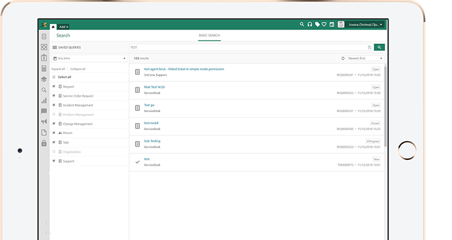This screenshot has height=240, width=452.
Task: Open the megaphone announcements sidebar icon
Action: 44,122
